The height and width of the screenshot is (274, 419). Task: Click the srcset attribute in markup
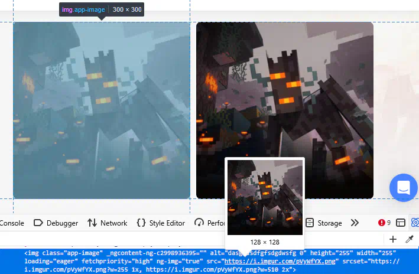[x=212, y=266]
